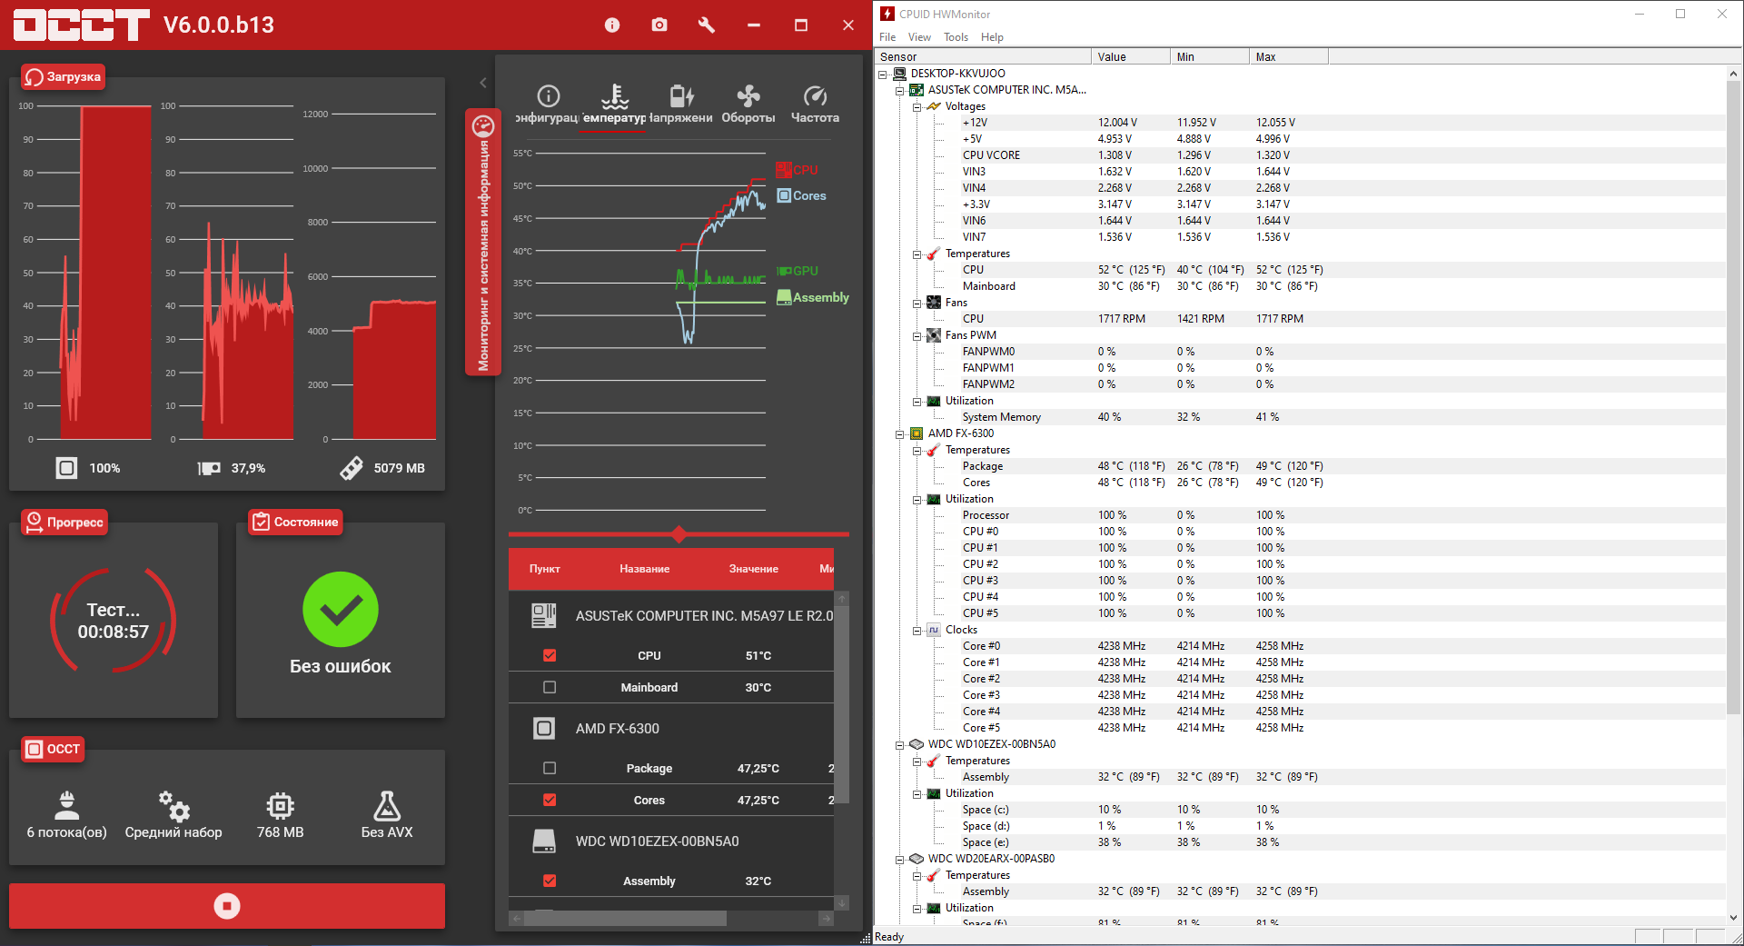
Task: Click the Прогресс progress panel icon
Action: [34, 522]
